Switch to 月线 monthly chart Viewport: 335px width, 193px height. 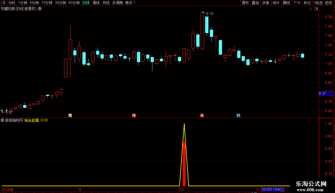pos(106,3)
